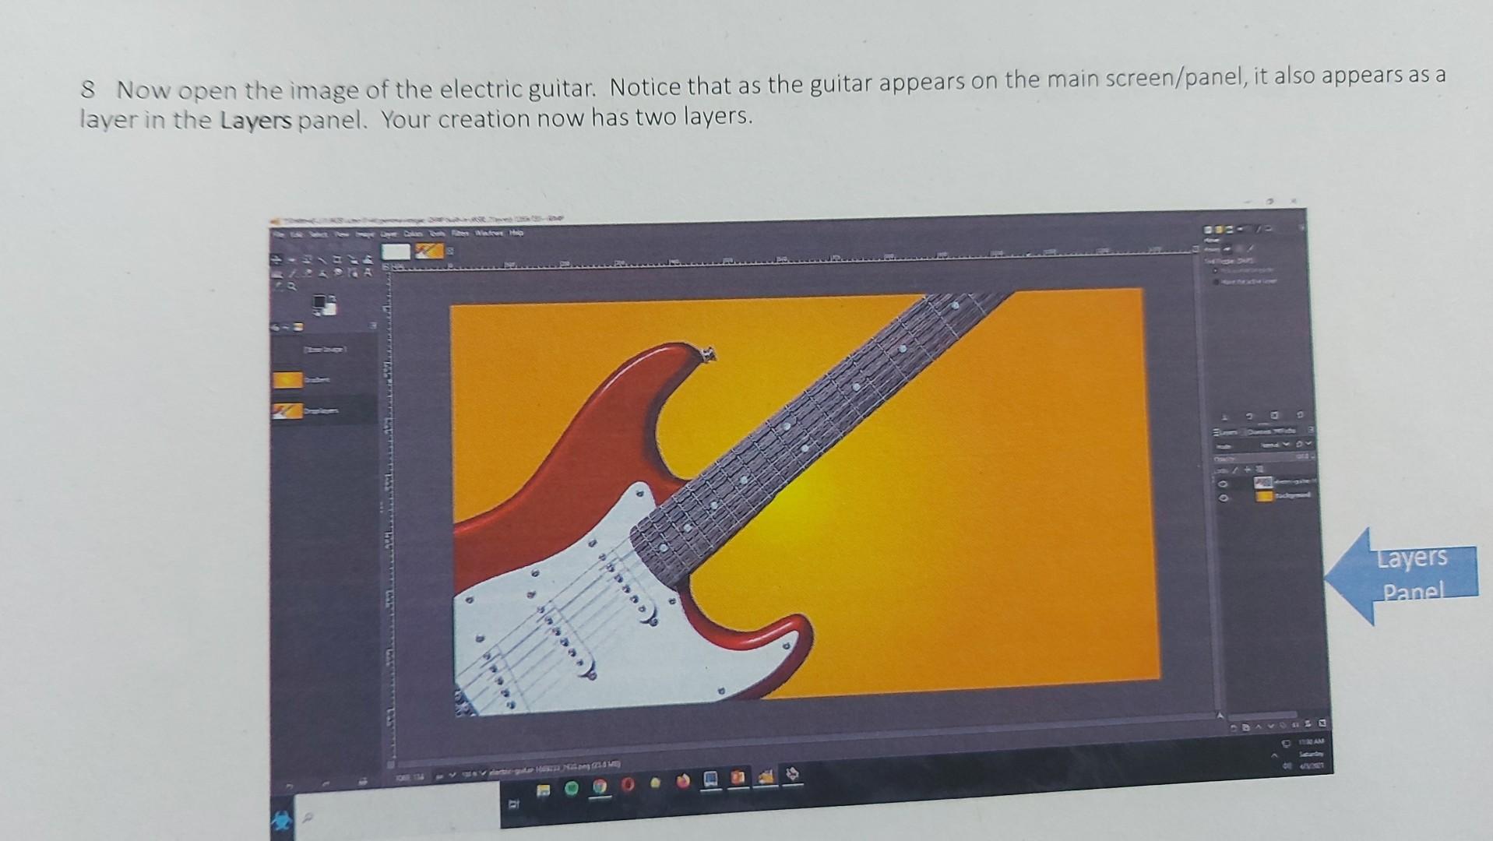
Task: Click the Create New Layer icon below the layers
Action: (x=1234, y=726)
